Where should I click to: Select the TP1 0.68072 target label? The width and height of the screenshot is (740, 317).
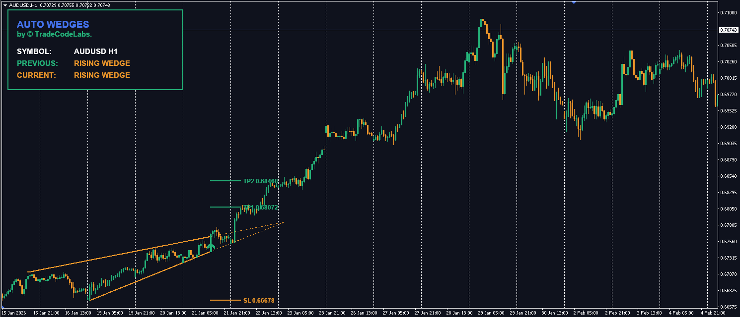point(260,208)
